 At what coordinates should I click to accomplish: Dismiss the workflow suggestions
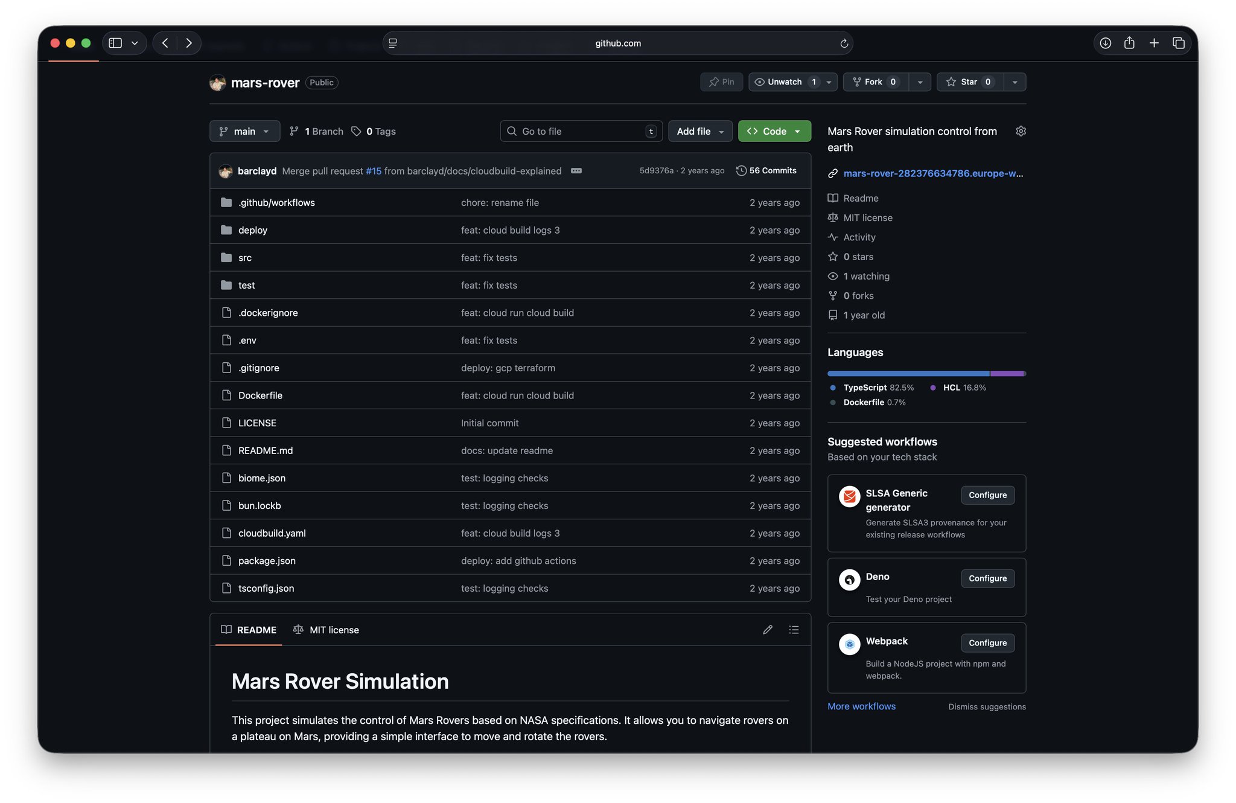pos(987,707)
